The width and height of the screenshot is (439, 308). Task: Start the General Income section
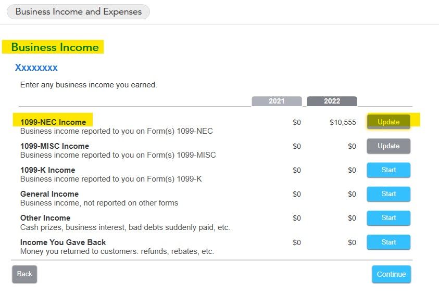[x=388, y=194]
